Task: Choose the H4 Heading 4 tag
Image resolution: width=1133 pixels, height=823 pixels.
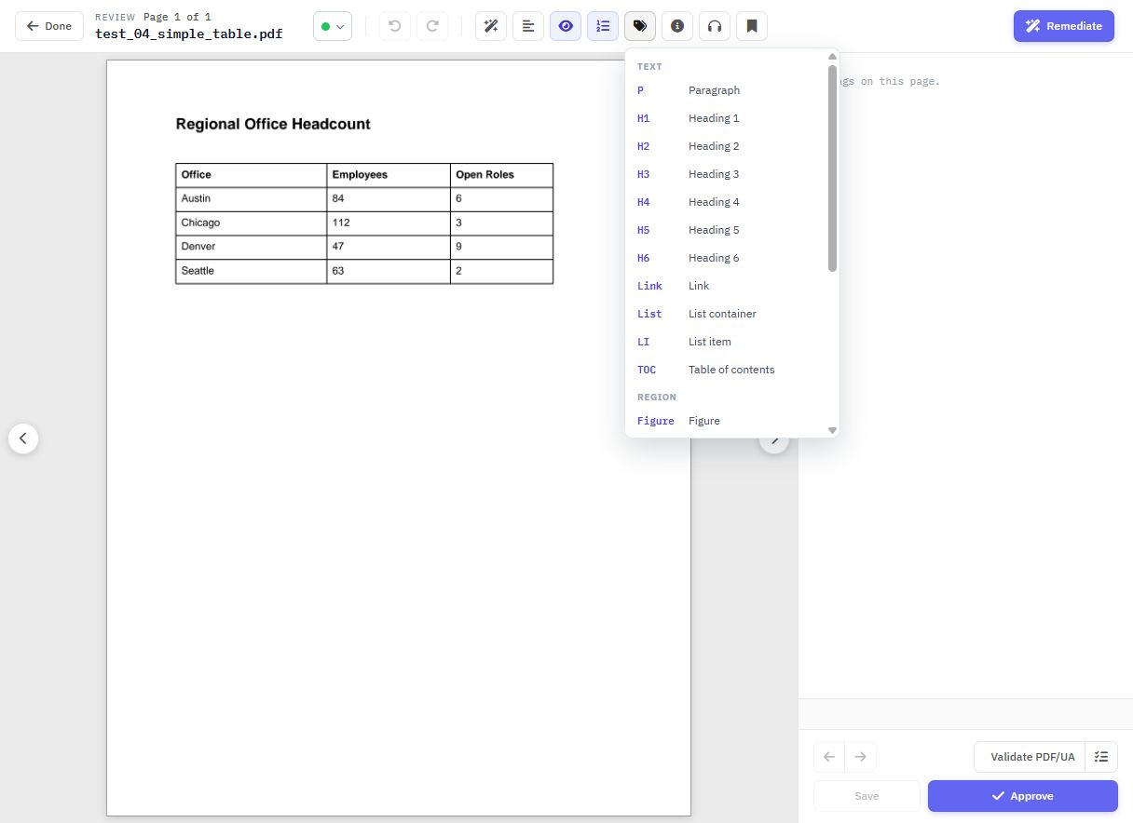Action: click(727, 202)
